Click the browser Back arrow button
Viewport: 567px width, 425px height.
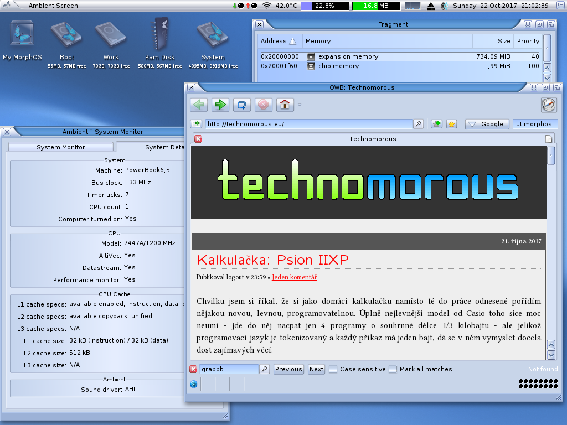(x=199, y=105)
